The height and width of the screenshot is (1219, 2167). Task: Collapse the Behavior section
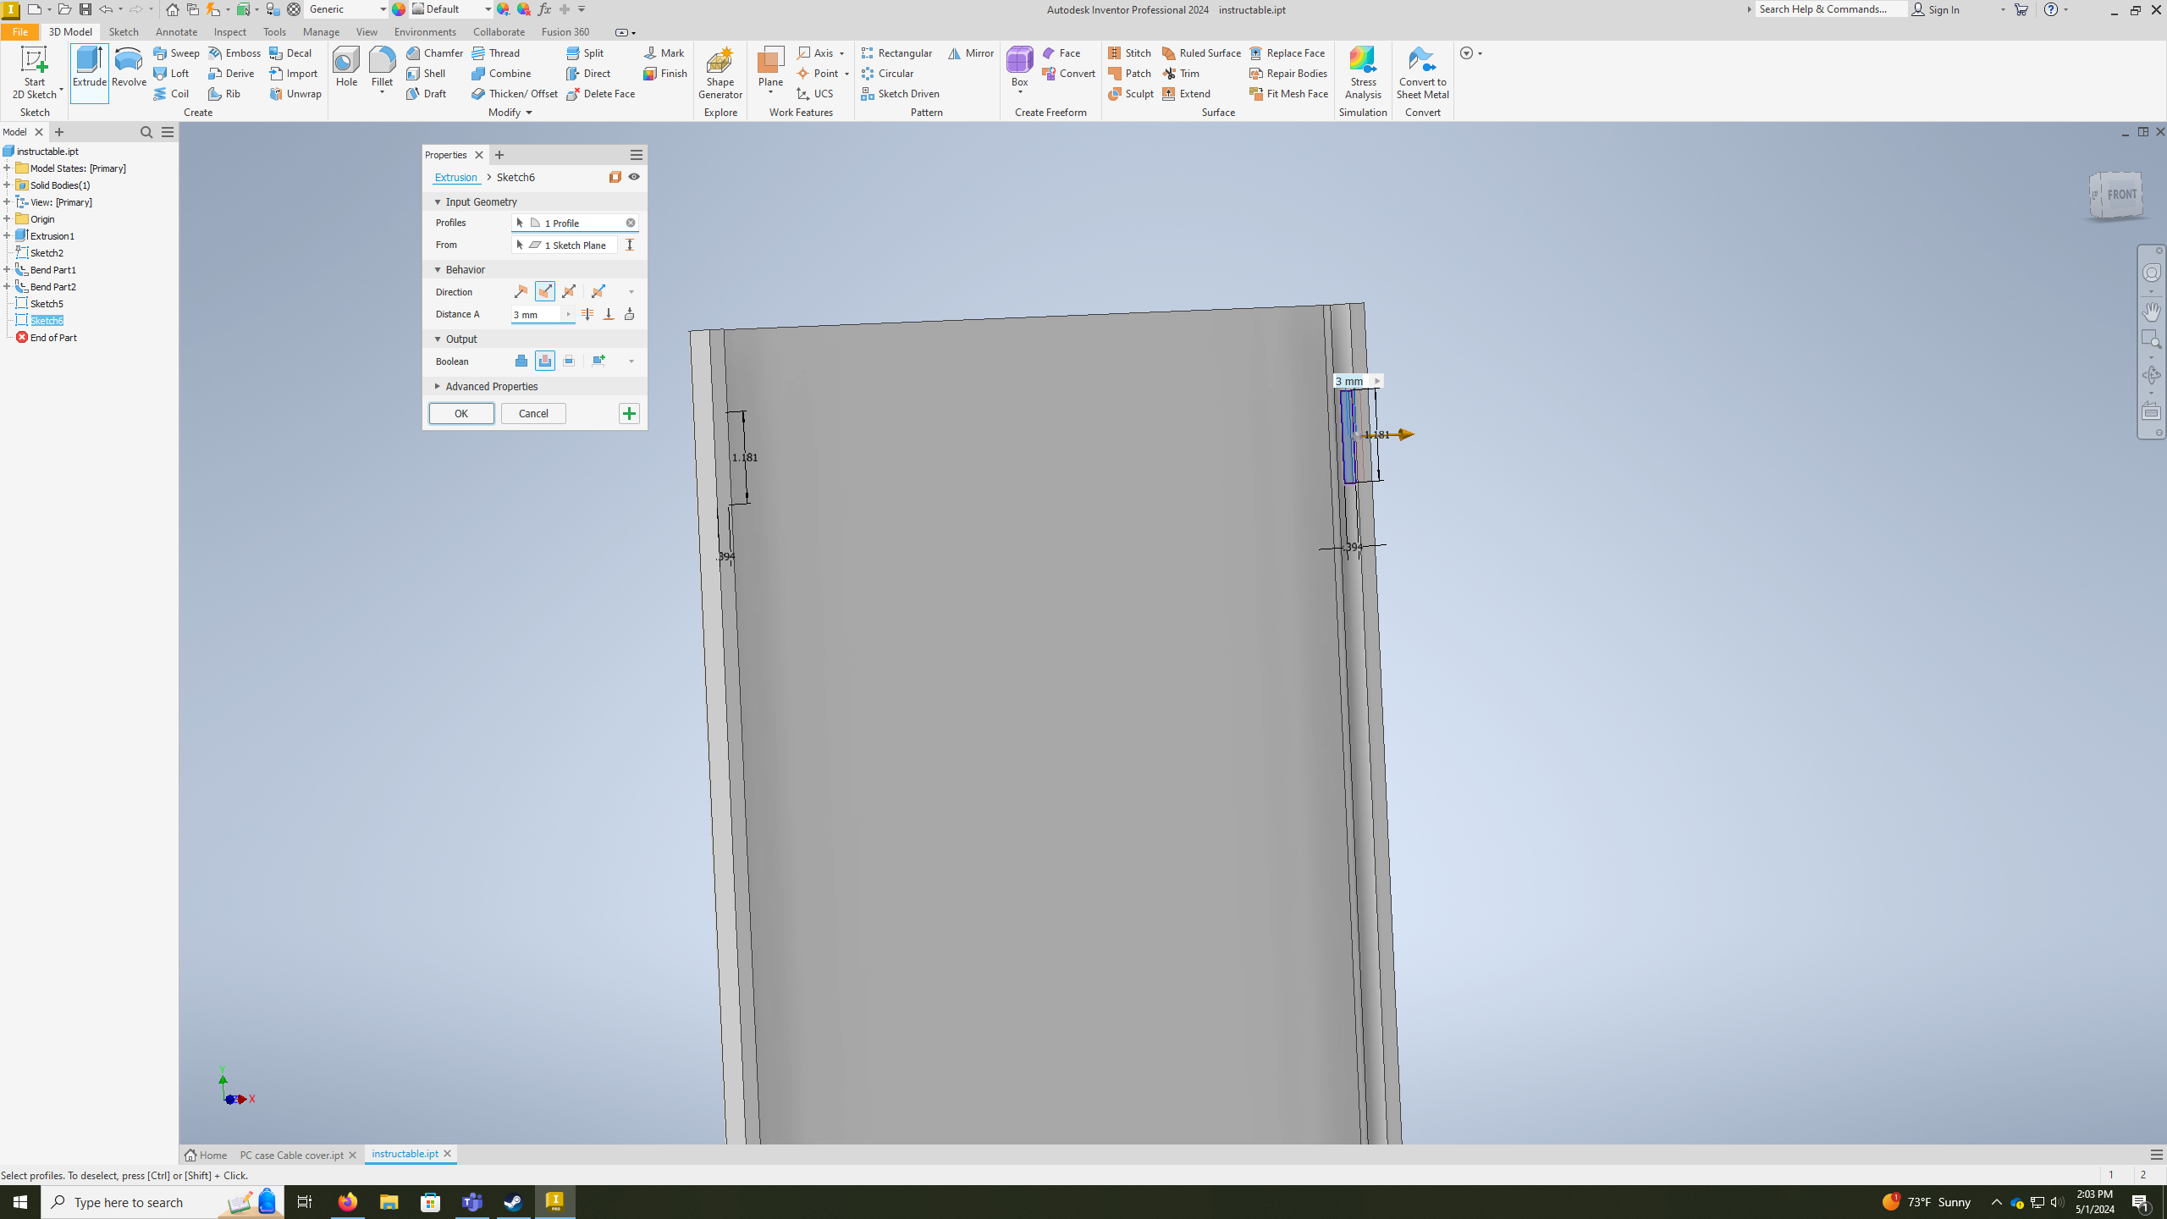tap(438, 269)
